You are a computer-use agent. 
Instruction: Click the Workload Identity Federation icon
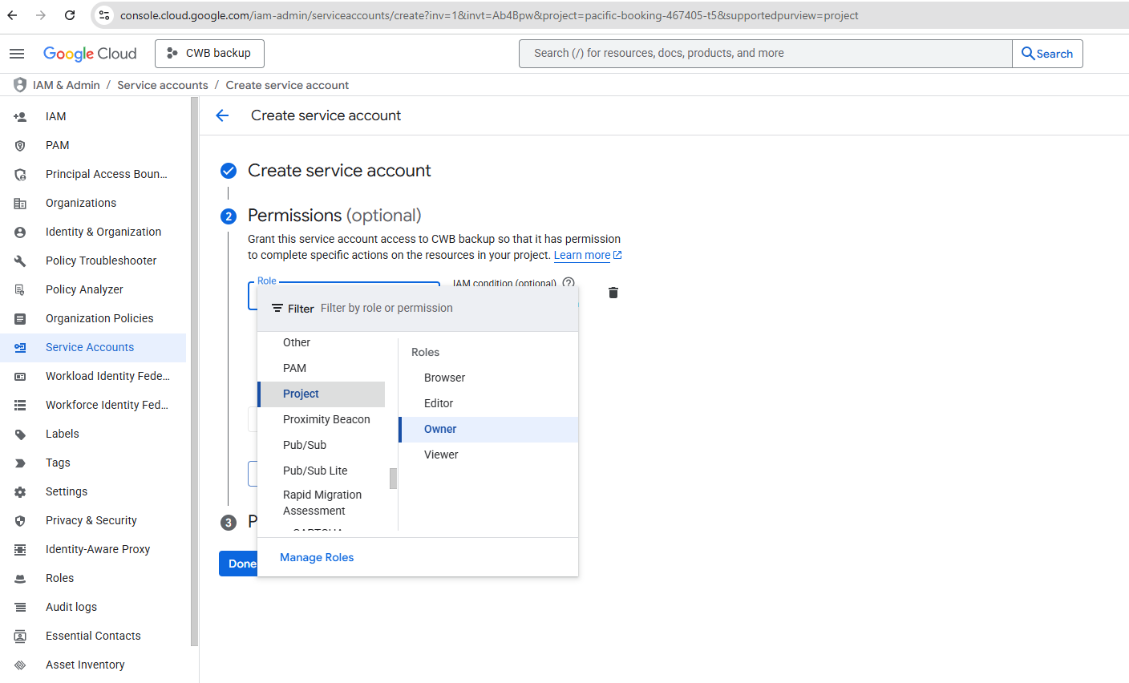click(x=20, y=376)
